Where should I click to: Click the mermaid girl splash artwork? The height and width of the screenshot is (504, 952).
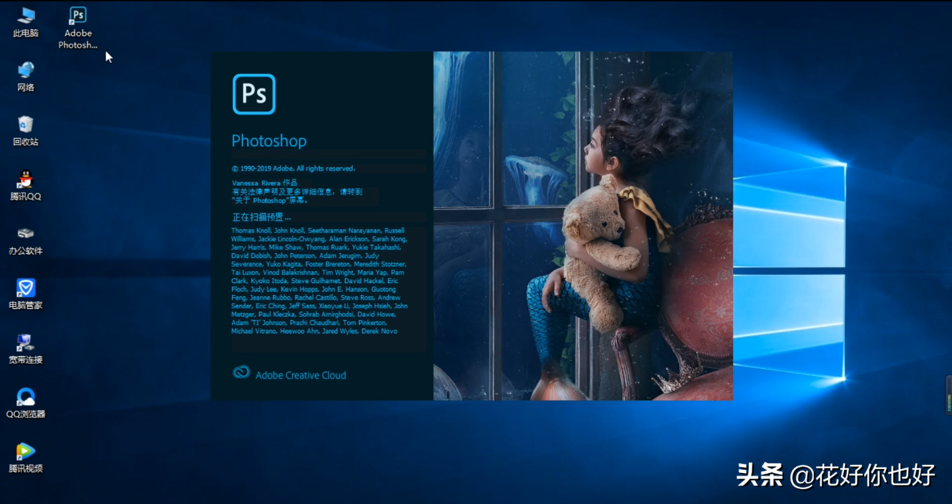click(583, 226)
